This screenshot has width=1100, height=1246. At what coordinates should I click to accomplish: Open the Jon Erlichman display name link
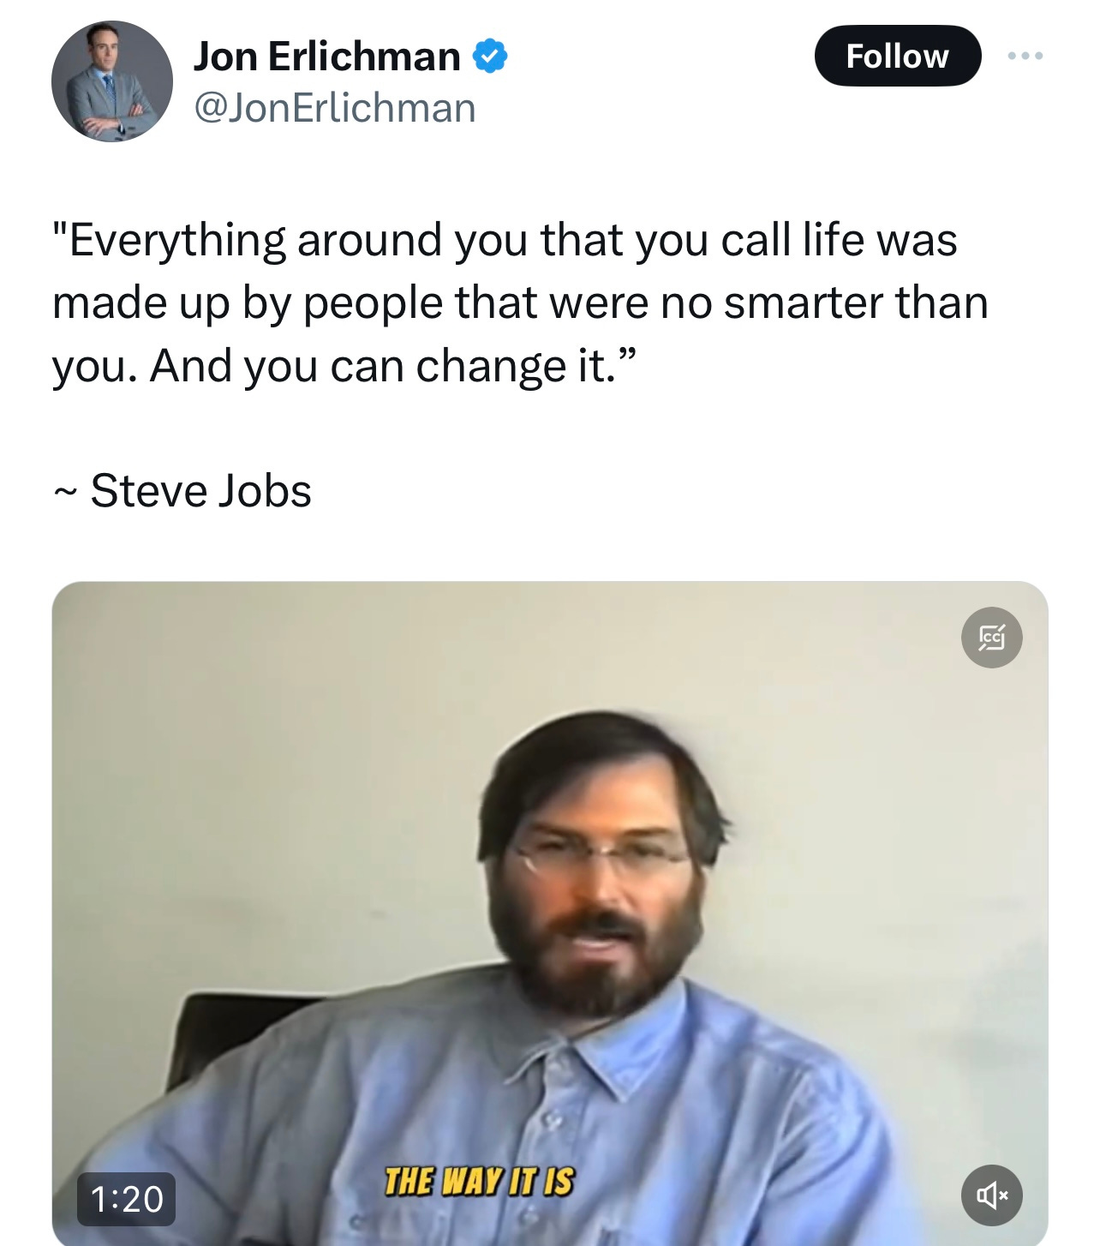point(326,57)
